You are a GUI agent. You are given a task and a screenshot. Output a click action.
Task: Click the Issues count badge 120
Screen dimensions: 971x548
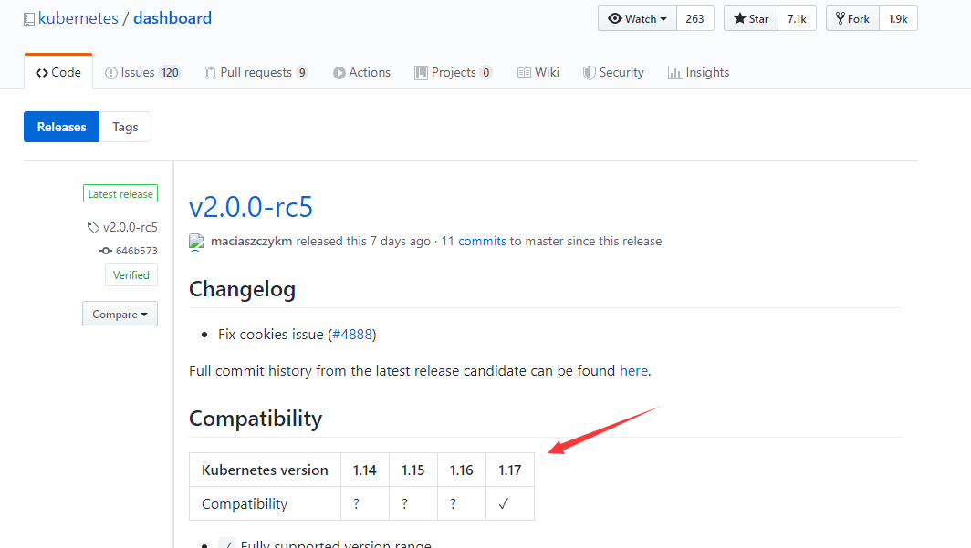170,72
